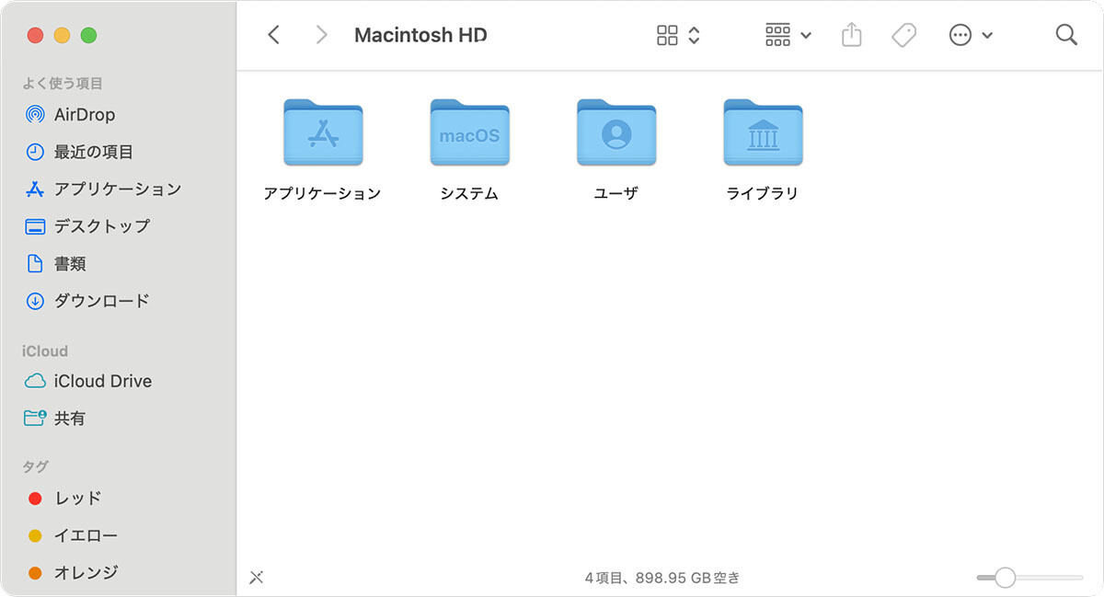This screenshot has width=1104, height=597.
Task: Click the タグ section header
Action: [35, 467]
